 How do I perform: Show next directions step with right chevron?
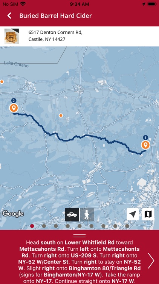[x=151, y=261]
